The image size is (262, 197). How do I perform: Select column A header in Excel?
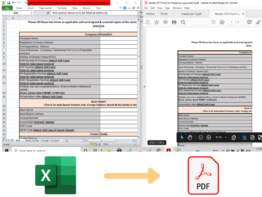(13, 18)
